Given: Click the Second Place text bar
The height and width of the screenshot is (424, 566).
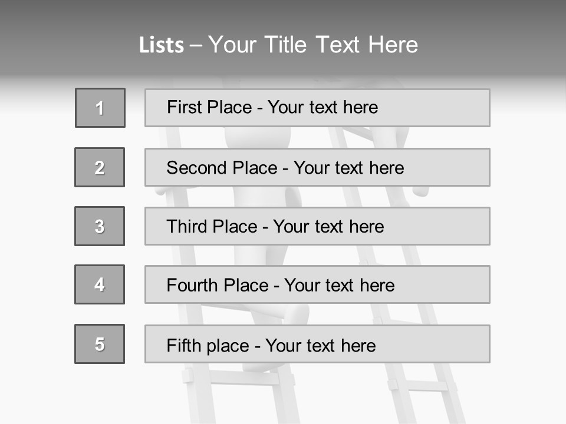Looking at the screenshot, I should coord(317,167).
